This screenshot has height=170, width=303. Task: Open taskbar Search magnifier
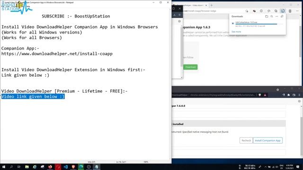tap(11, 167)
